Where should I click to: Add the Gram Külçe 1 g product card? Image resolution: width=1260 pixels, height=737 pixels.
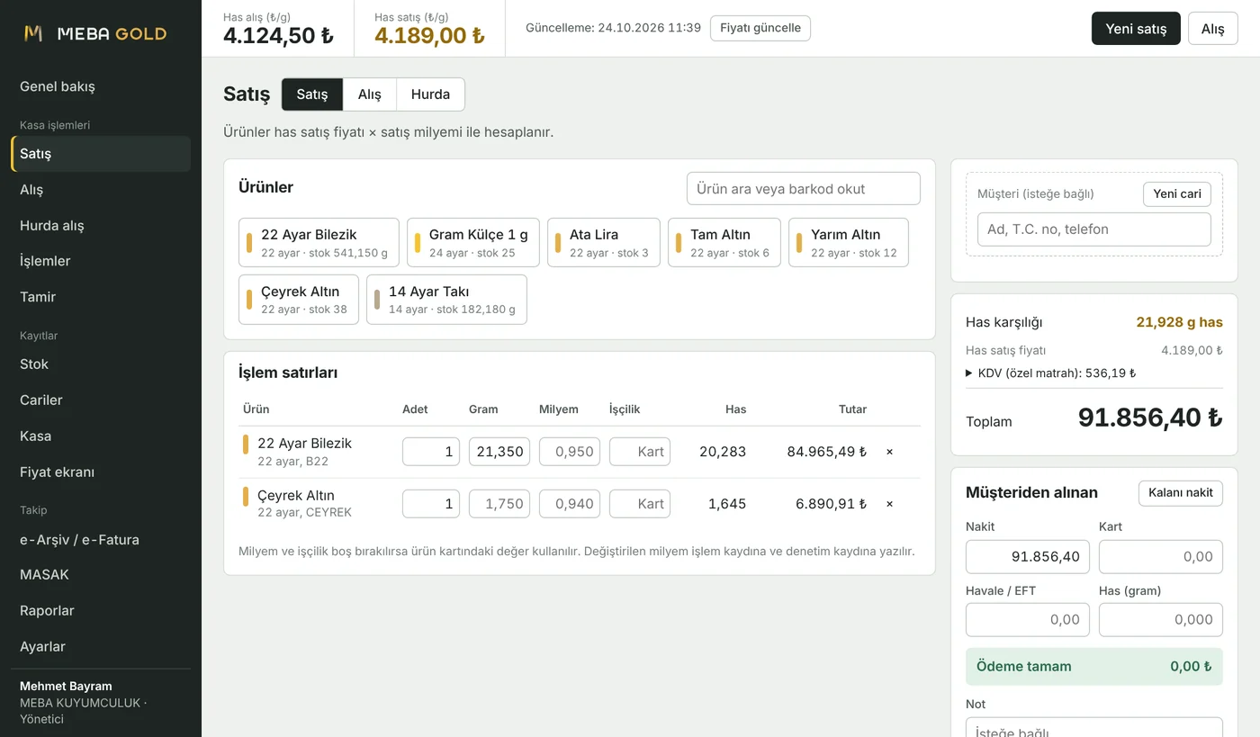tap(473, 243)
